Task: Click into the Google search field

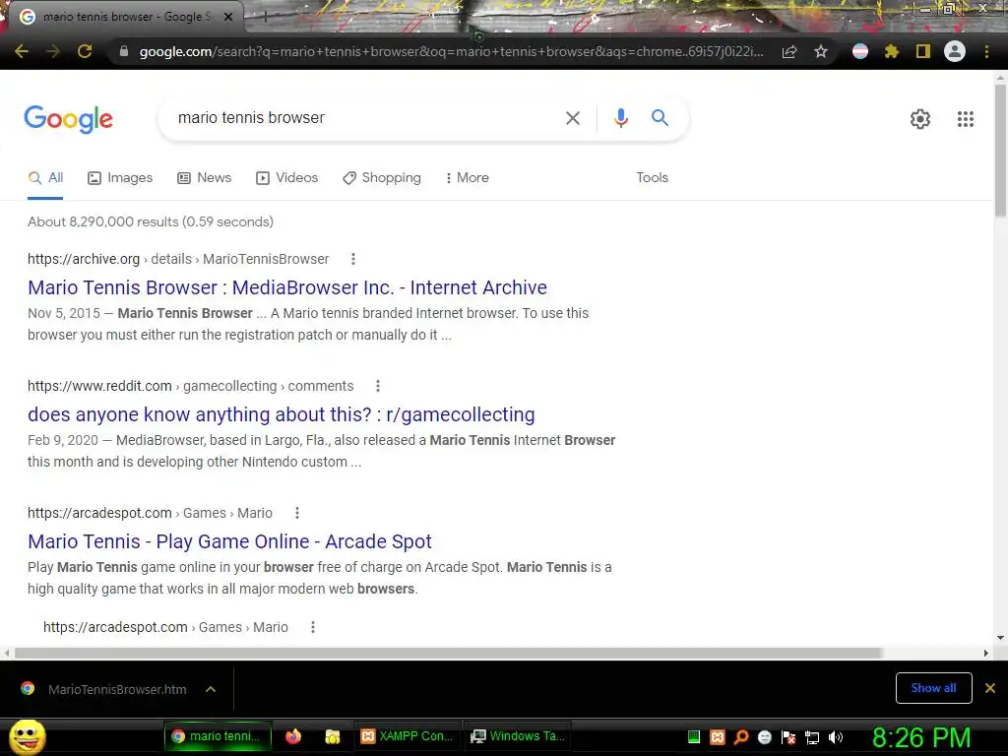Action: (364, 118)
